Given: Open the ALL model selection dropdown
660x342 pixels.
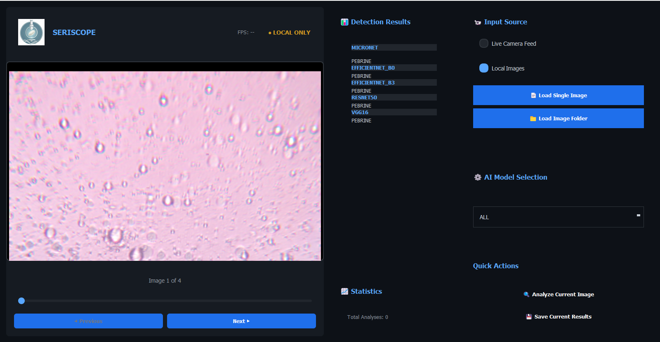Looking at the screenshot, I should coord(559,217).
